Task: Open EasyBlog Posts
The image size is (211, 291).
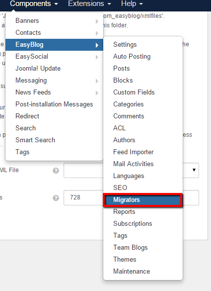Action: (143, 69)
